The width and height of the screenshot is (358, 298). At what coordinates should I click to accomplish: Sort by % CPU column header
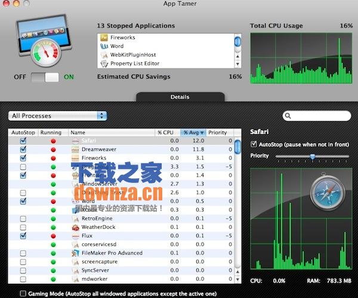pos(168,132)
